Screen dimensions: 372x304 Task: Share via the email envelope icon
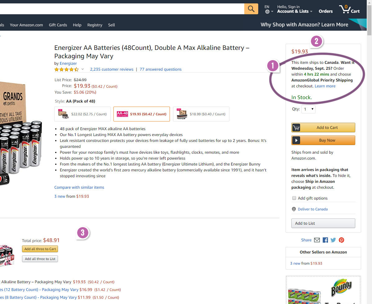pos(317,240)
